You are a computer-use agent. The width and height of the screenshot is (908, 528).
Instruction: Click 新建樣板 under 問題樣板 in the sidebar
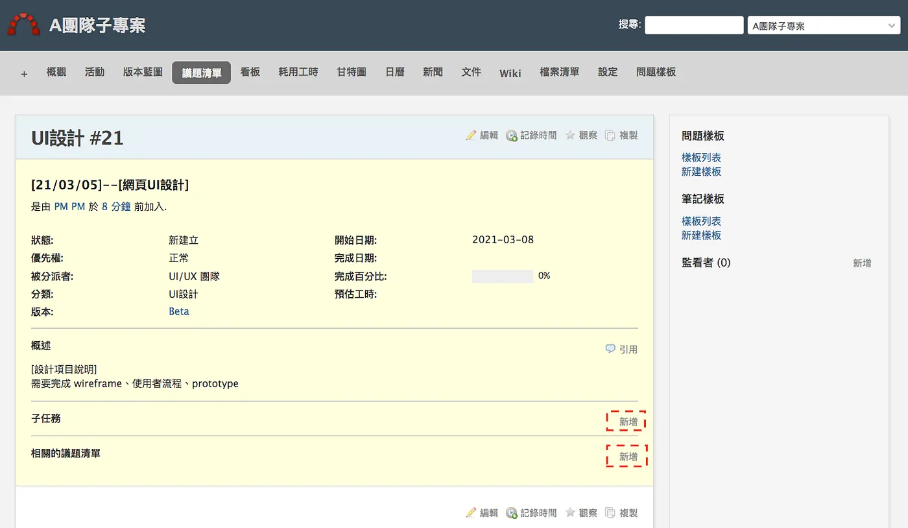coord(701,172)
